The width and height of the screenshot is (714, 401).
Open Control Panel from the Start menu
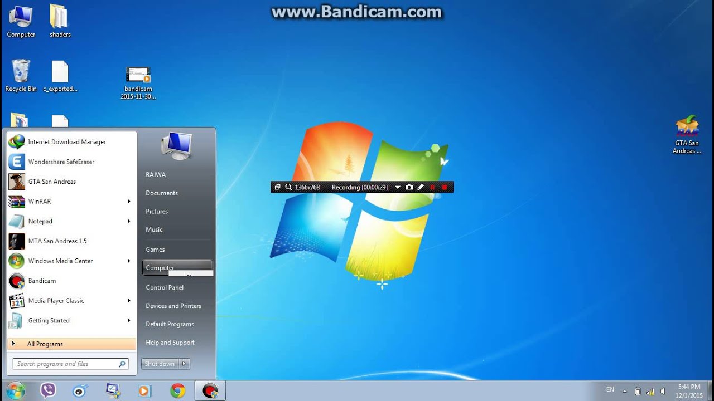coord(165,288)
